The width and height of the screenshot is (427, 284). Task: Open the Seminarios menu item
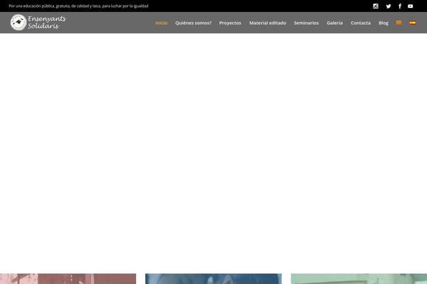coord(306,23)
